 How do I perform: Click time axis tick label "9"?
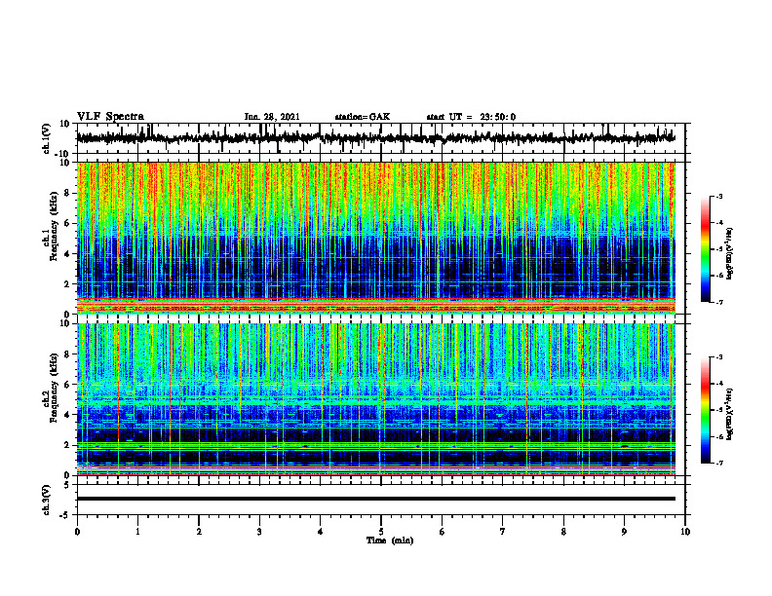pyautogui.click(x=624, y=532)
